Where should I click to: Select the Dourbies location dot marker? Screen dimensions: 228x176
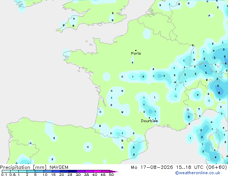pos(149,118)
